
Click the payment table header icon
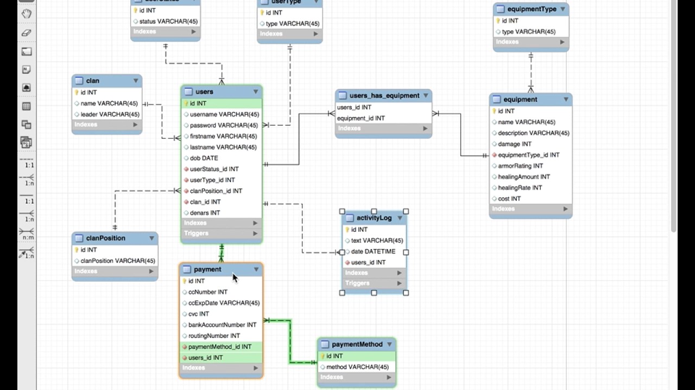pyautogui.click(x=187, y=269)
